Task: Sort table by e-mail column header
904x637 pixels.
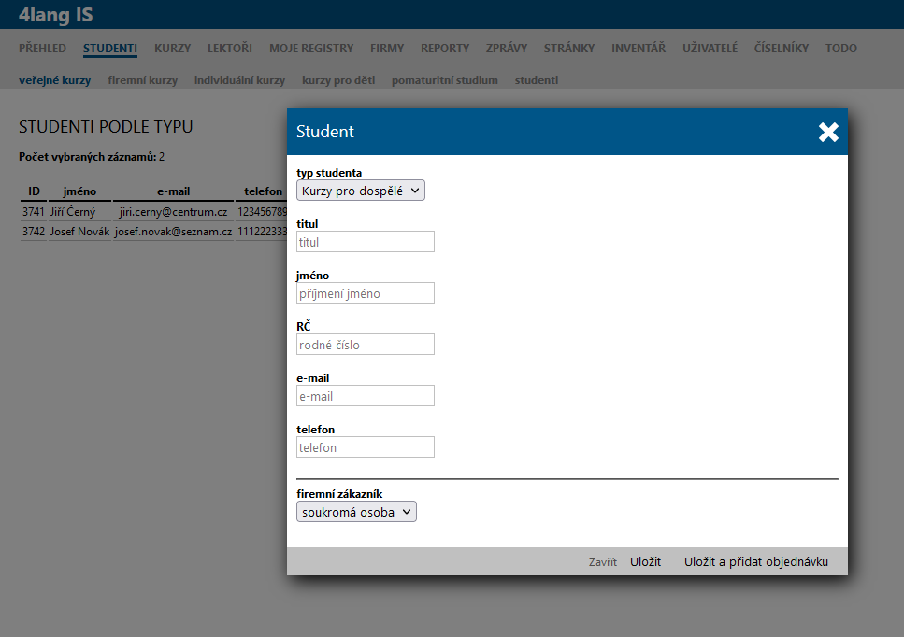Action: coord(173,191)
